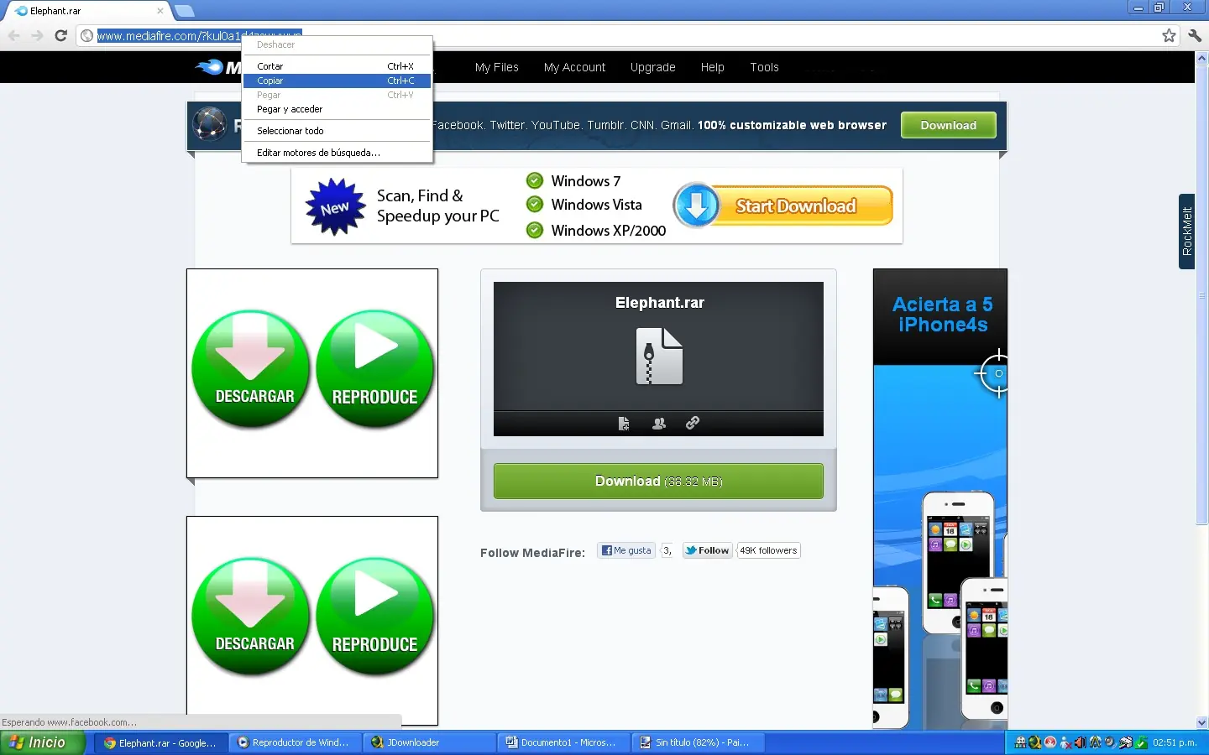The height and width of the screenshot is (755, 1209).
Task: Click the blue arrow Start Download icon
Action: pos(697,206)
